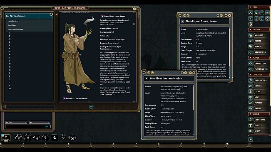Open the gear Options tool icon
Image resolution: width=271 pixels, height=152 pixels.
pyautogui.click(x=268, y=18)
